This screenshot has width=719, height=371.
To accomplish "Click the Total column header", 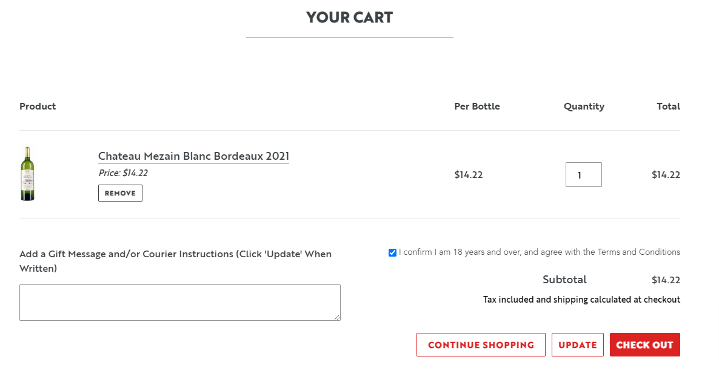I will [x=668, y=106].
